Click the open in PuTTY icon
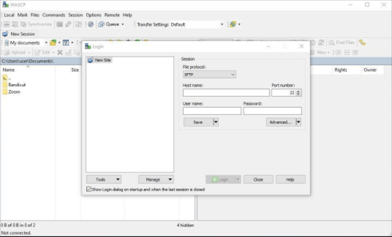This screenshot has width=392, height=237. click(x=68, y=24)
